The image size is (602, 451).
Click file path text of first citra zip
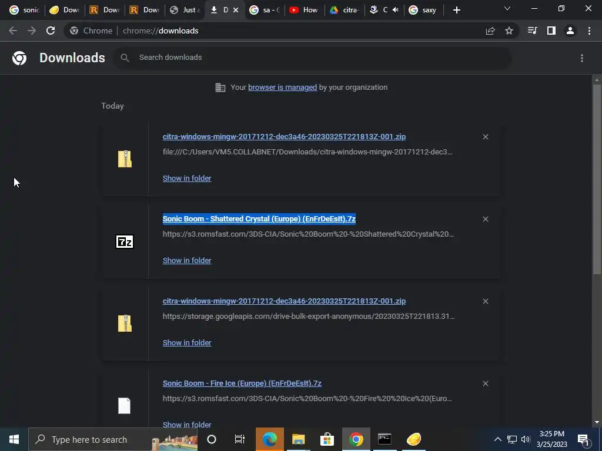click(307, 152)
